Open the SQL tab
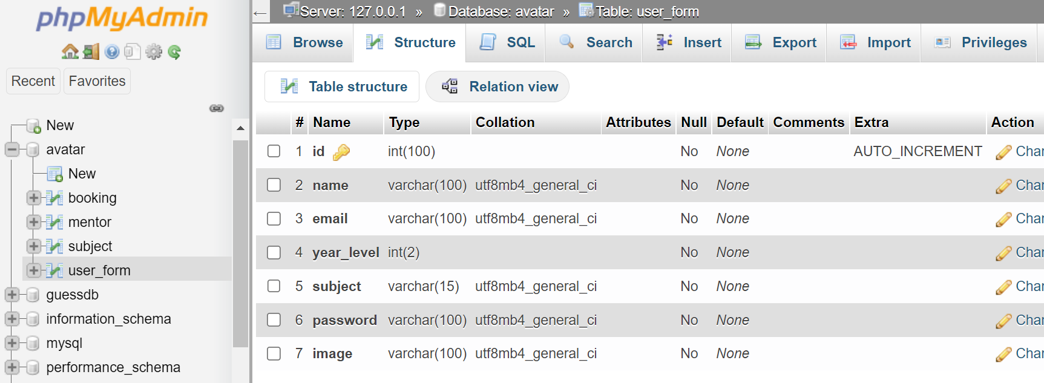Screen dimensions: 1044x383 [507, 42]
